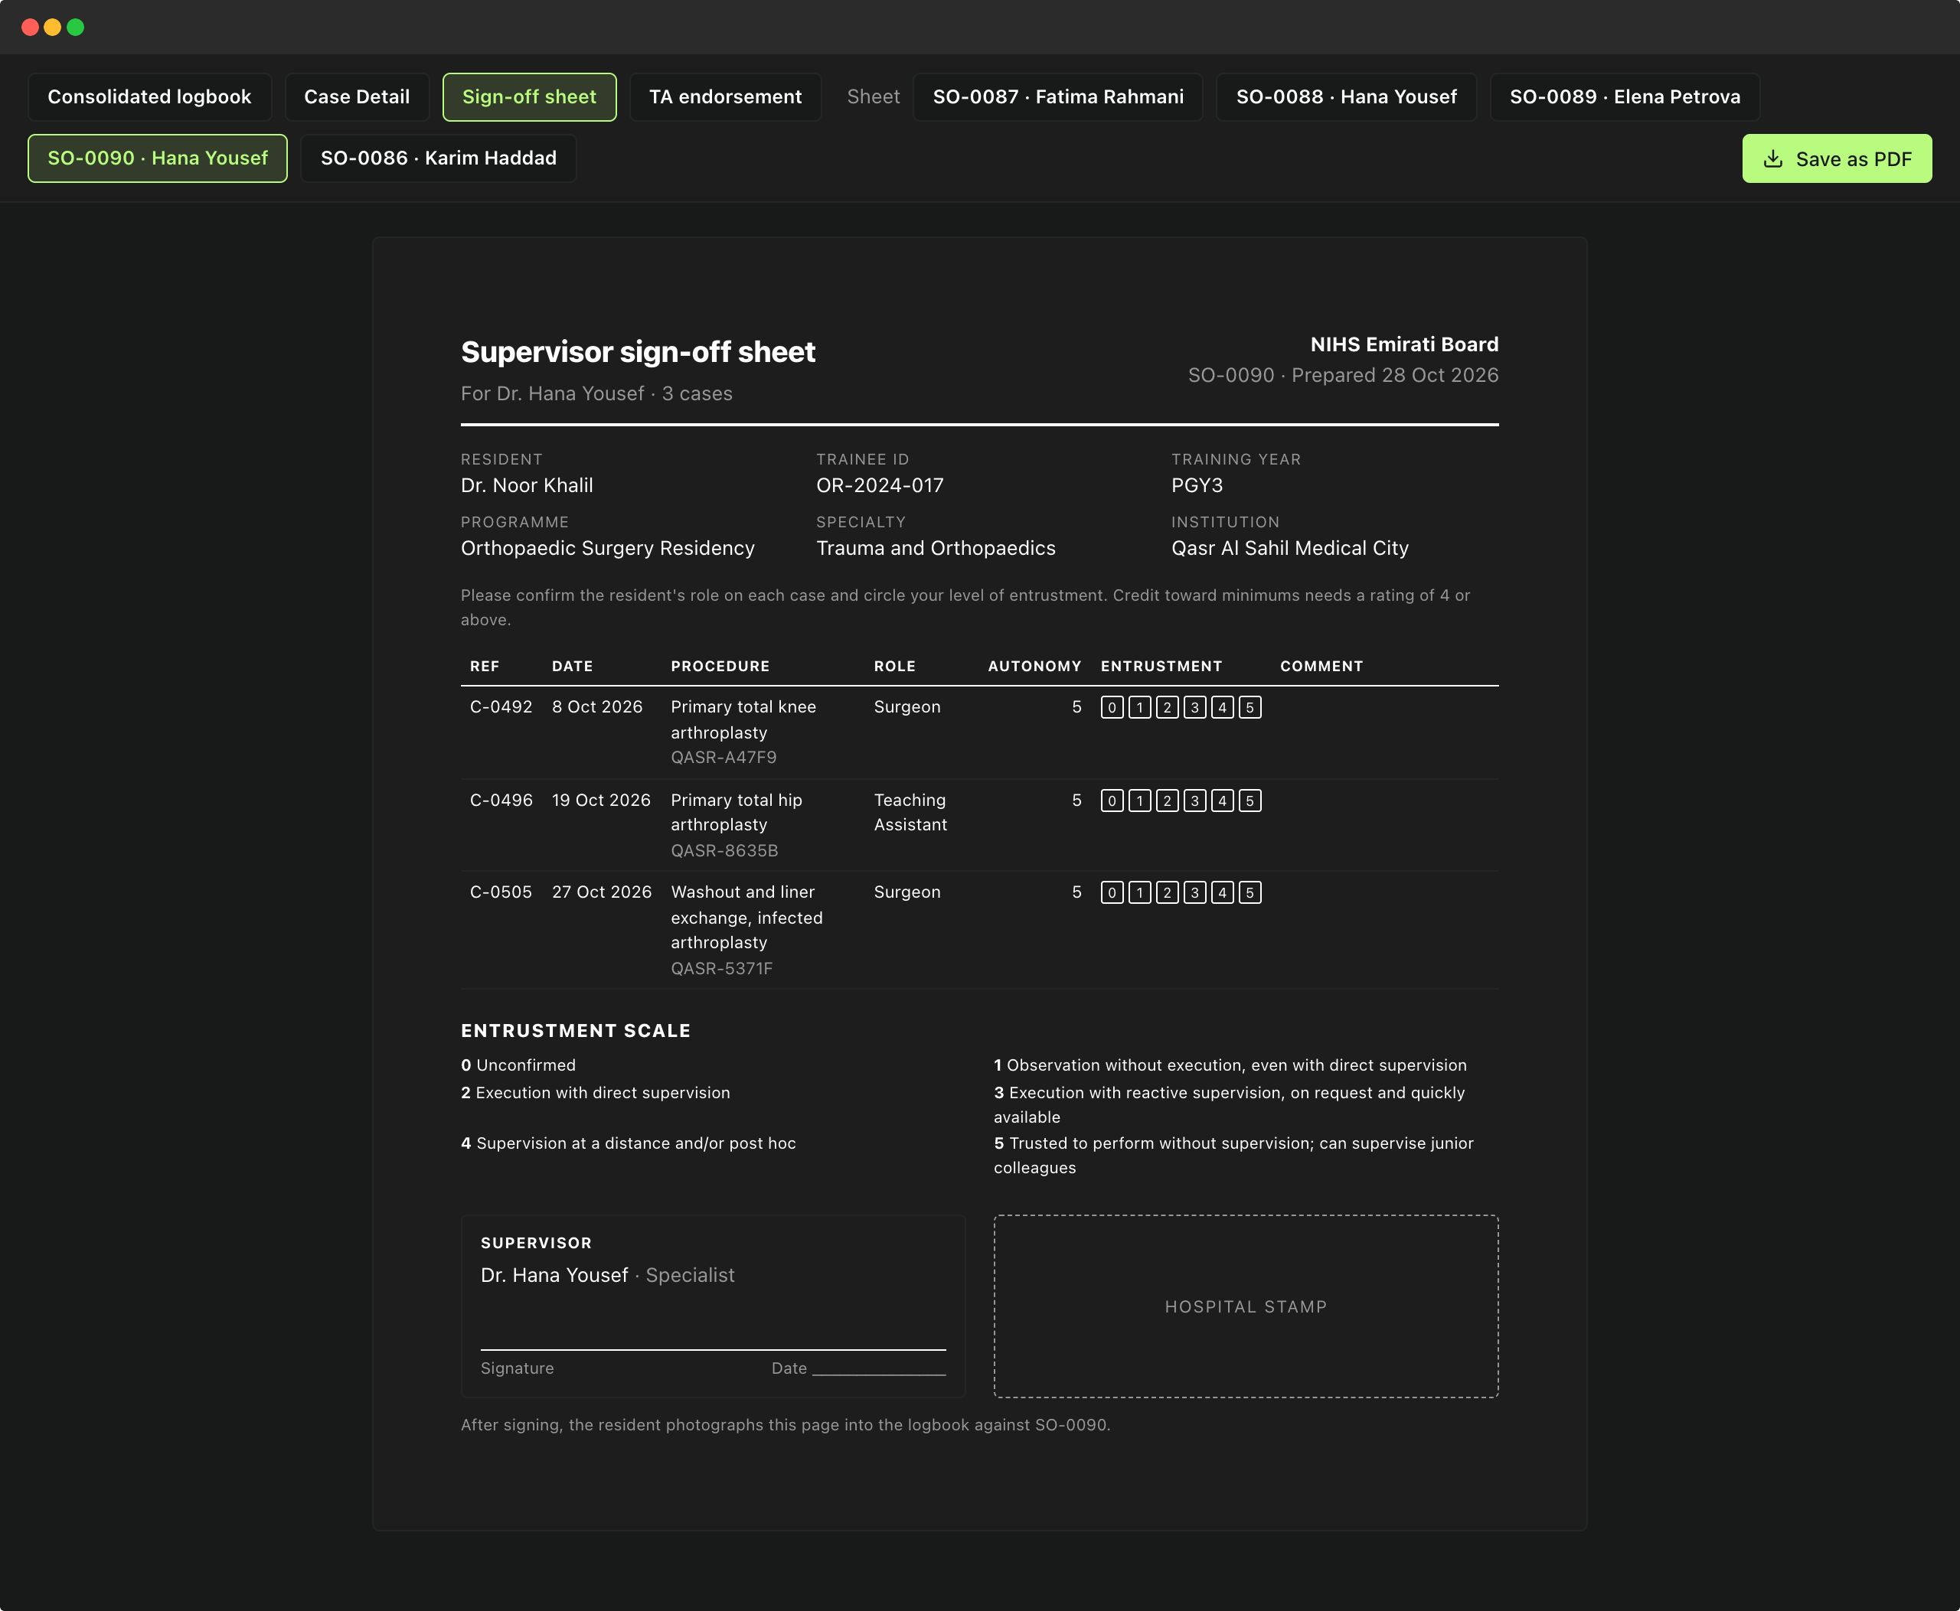This screenshot has width=1960, height=1611.
Task: Click the Teaching Assistant role cell
Action: click(911, 812)
